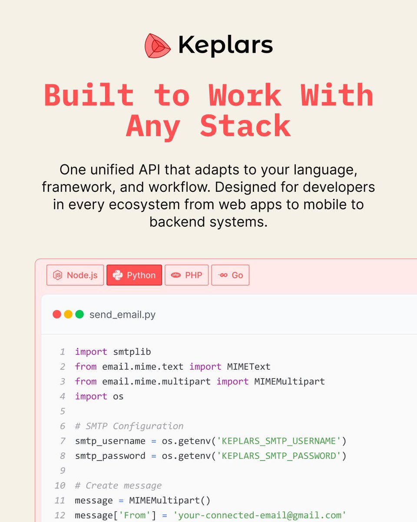Viewport: 417px width, 522px height.
Task: Switch to the Node.js tab
Action: (75, 275)
